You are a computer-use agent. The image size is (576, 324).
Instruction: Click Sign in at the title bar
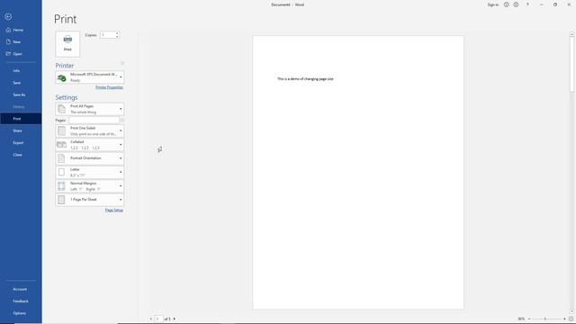pyautogui.click(x=493, y=4)
